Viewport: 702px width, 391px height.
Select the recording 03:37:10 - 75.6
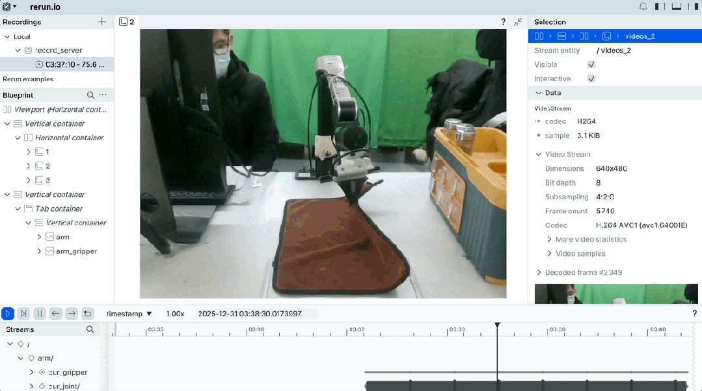click(64, 64)
